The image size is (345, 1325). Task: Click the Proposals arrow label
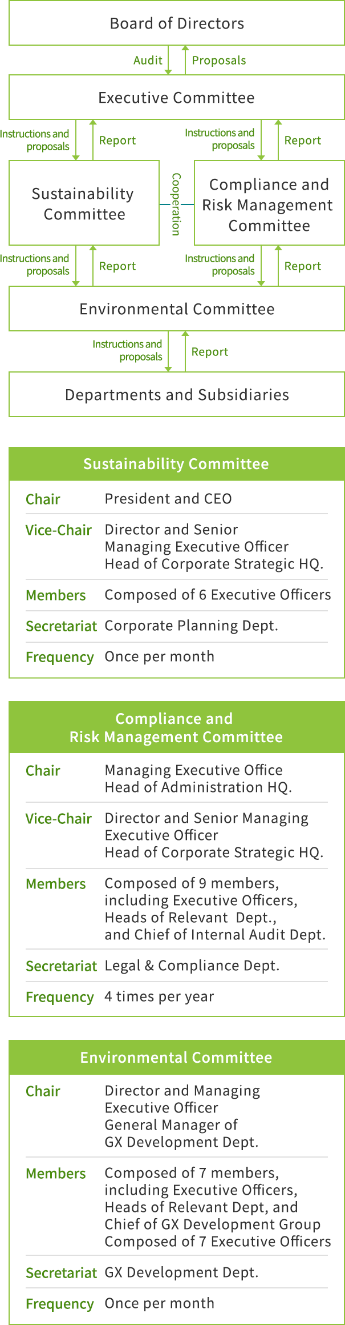coord(219,60)
